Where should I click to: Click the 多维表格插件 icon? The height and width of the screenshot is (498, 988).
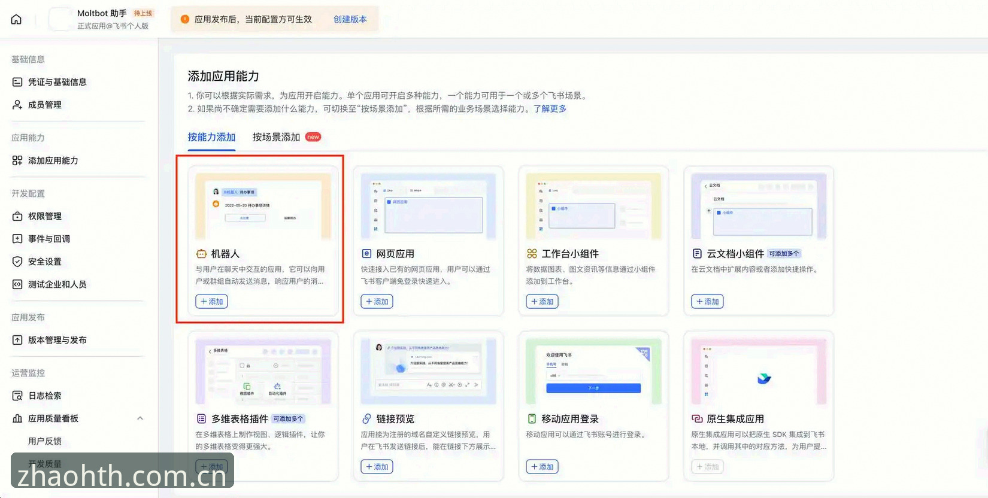point(201,419)
